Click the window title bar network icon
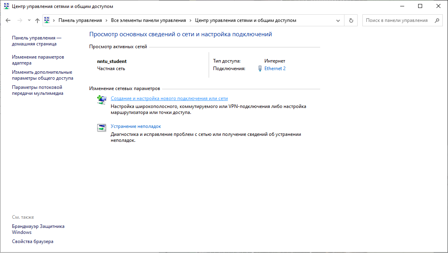This screenshot has height=253, width=448. click(6, 6)
